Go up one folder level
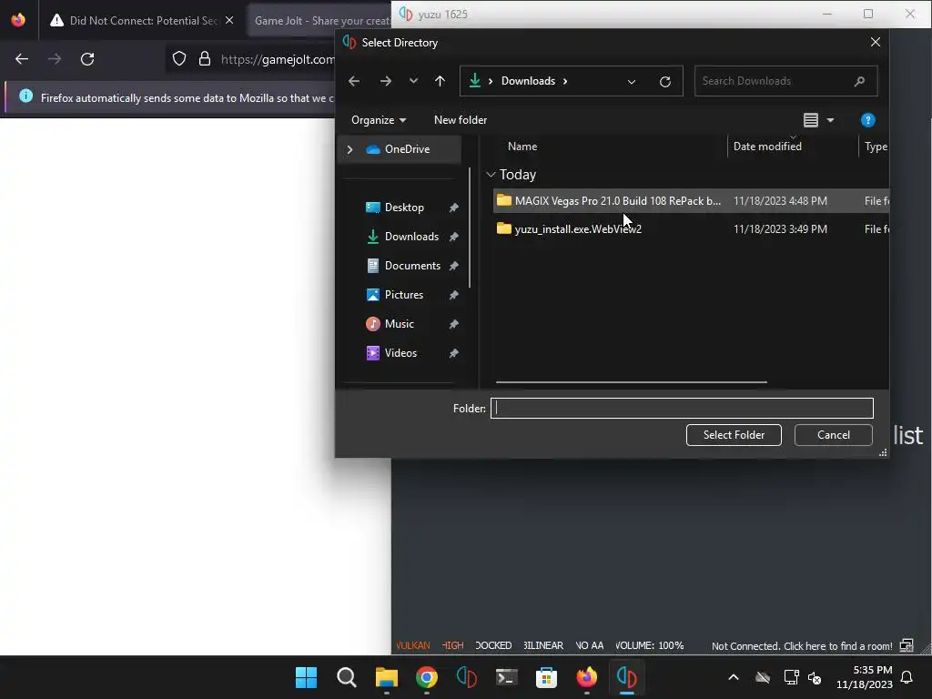 [x=440, y=81]
